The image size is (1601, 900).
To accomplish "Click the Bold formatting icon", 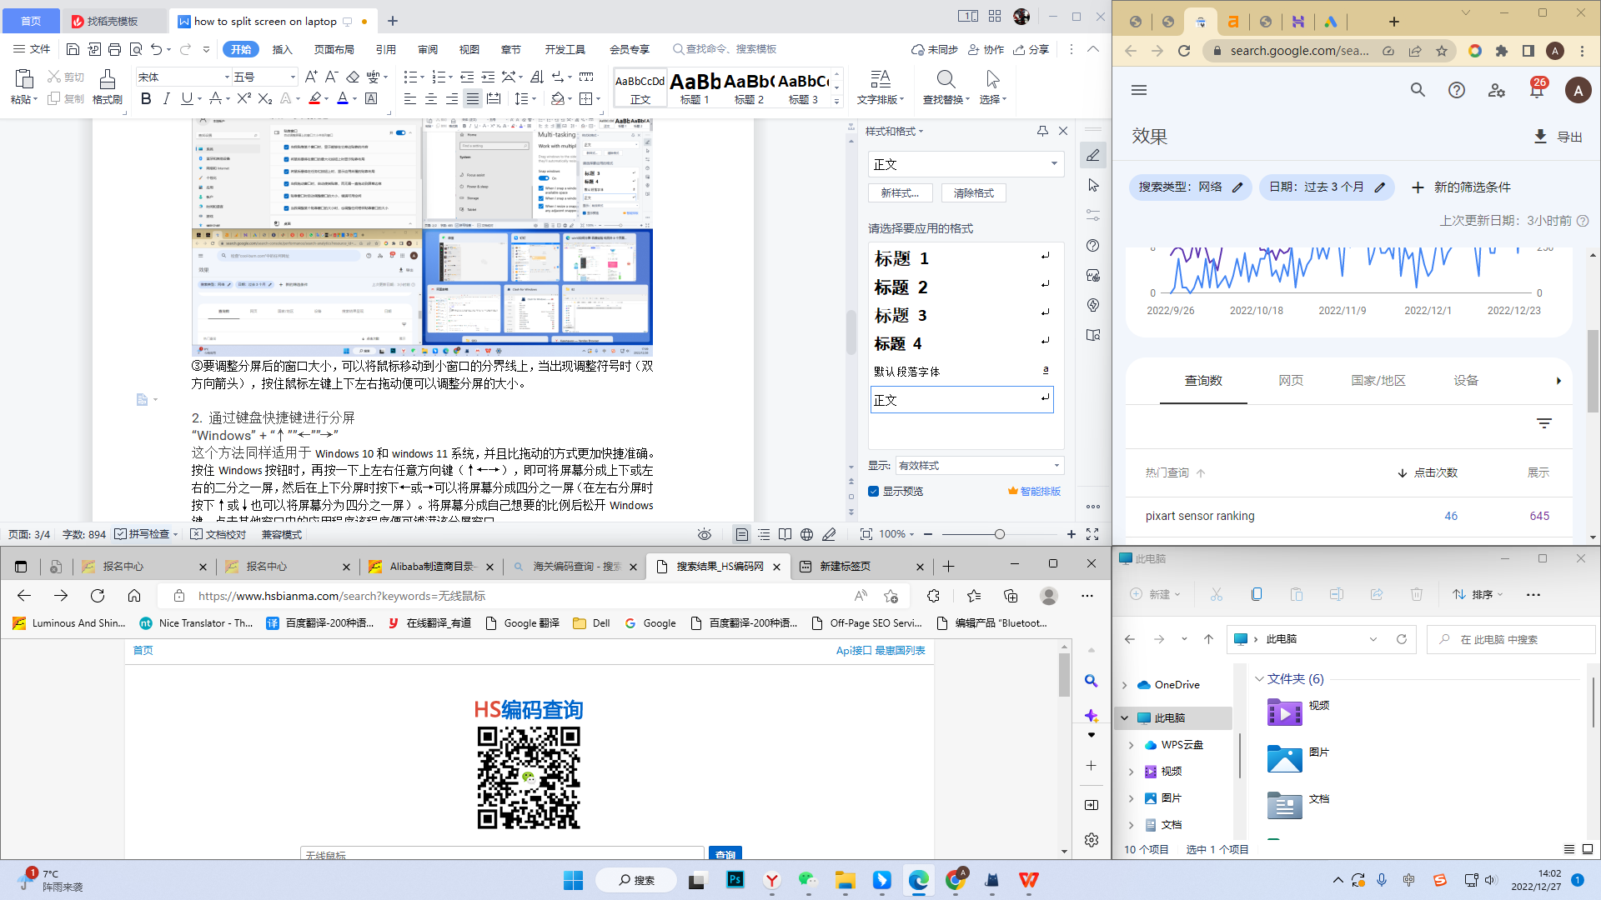I will pos(146,98).
